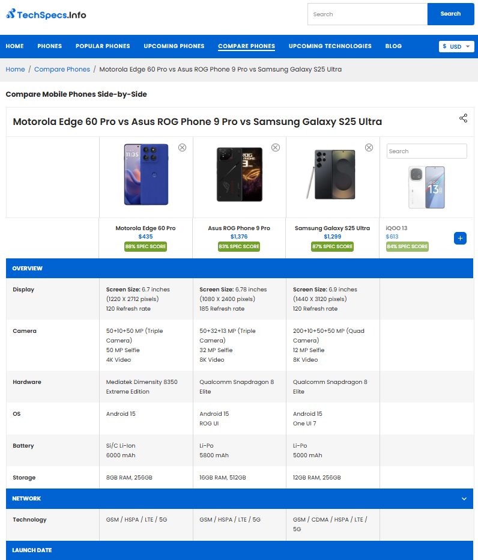Open the Samsung Galaxy S25 Ultra name link
Screen dimensions: 478x560
coord(332,228)
